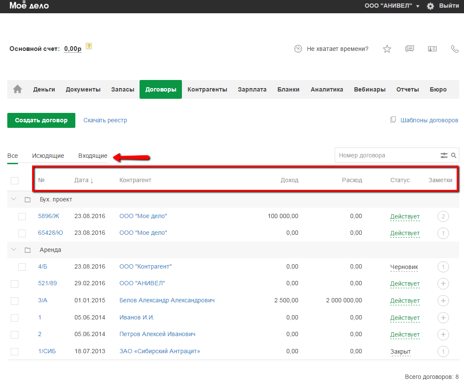Screen dimensions: 464x387
Task: Click the star favorites icon
Action: click(x=387, y=49)
